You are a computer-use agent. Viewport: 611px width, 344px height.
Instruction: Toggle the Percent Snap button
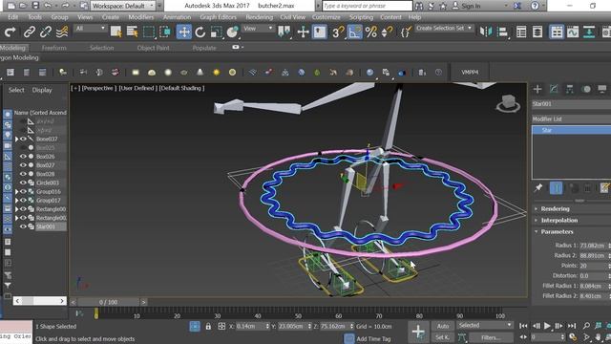[371, 32]
